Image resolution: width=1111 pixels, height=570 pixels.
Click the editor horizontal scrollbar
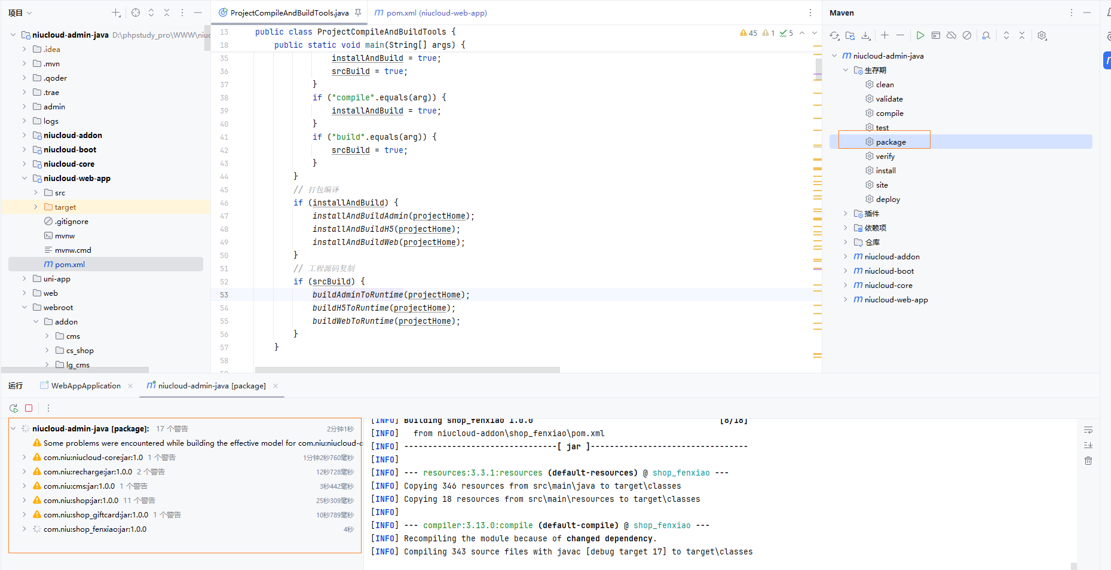[406, 370]
